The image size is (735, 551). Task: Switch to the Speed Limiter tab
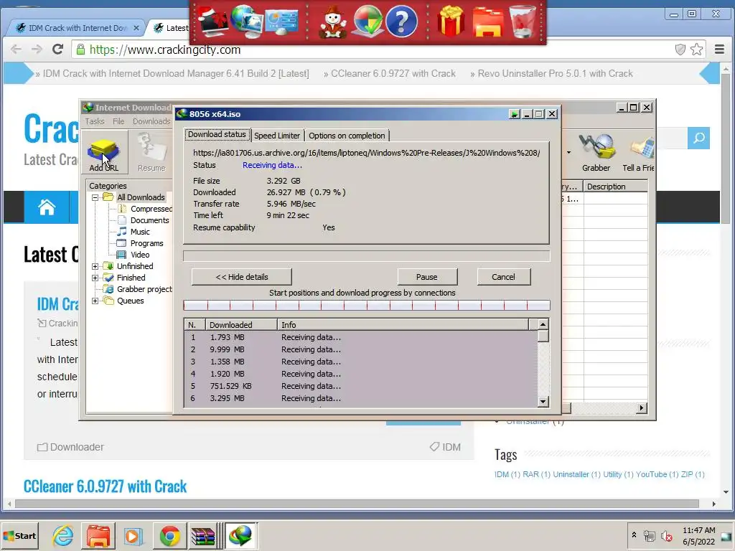pos(277,136)
